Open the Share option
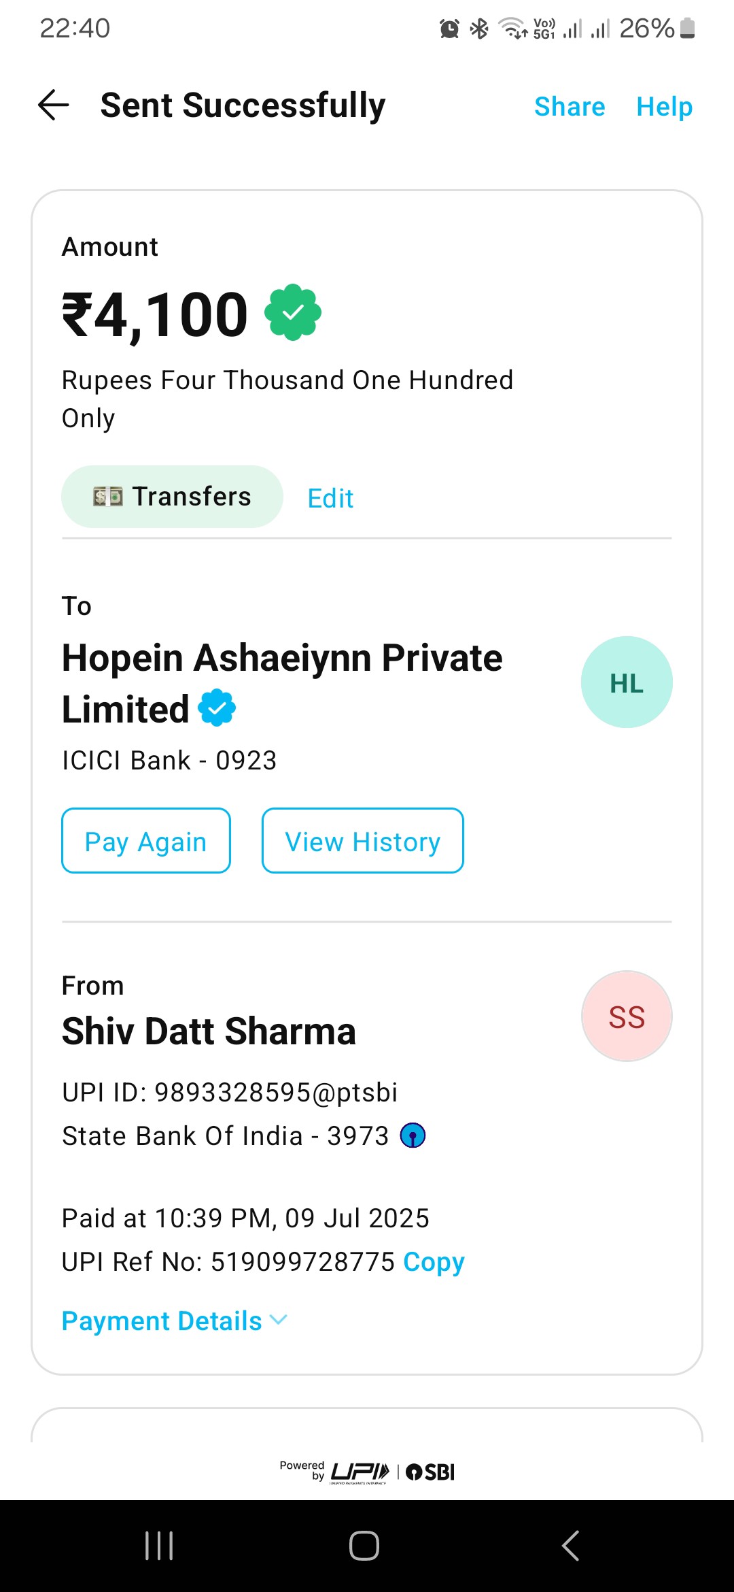Viewport: 734px width, 1592px height. pyautogui.click(x=570, y=107)
